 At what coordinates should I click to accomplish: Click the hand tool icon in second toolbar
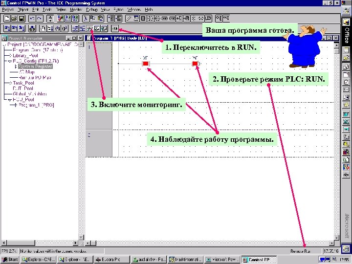43,28
